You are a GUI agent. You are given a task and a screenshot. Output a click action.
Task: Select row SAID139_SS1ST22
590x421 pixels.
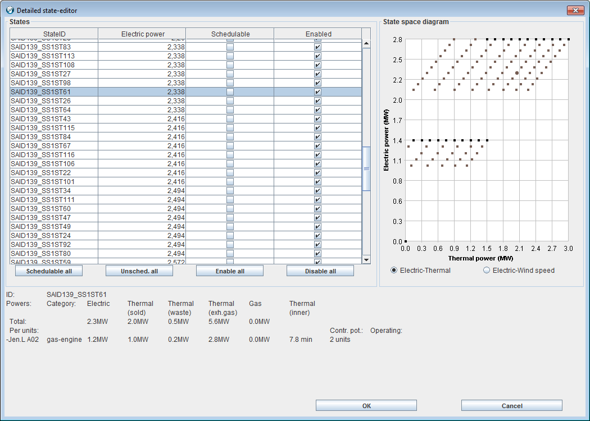(x=186, y=173)
